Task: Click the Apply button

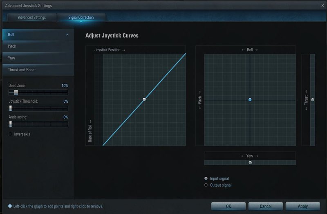Action: point(302,206)
